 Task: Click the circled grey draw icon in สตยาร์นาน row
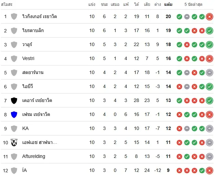(210, 72)
